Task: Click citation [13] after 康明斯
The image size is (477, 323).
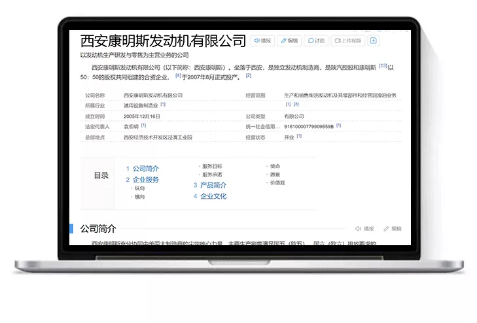Action: point(383,65)
